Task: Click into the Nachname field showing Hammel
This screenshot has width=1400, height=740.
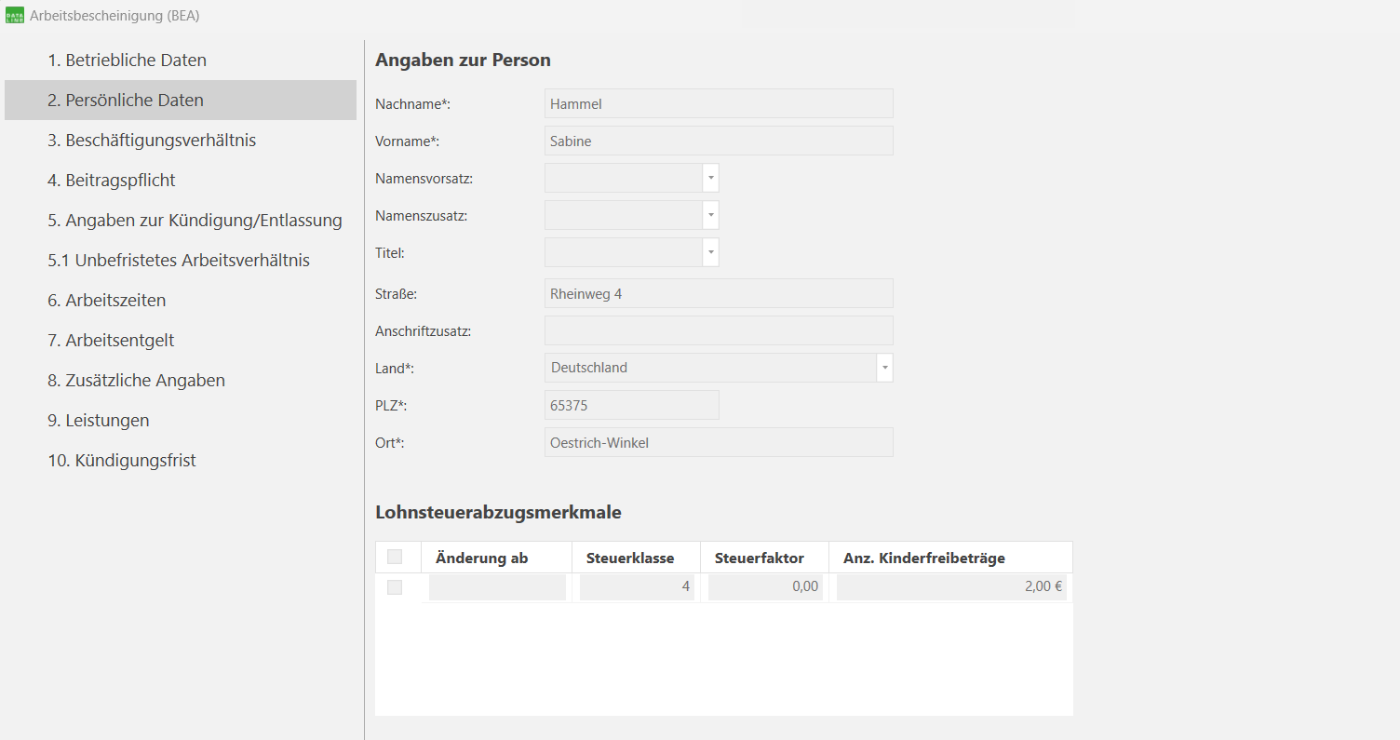Action: tap(718, 103)
